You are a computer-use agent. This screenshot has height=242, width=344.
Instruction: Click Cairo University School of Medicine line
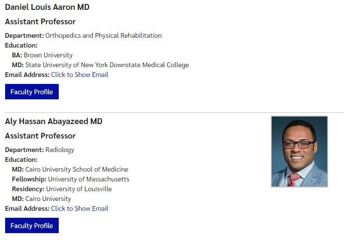(x=76, y=169)
